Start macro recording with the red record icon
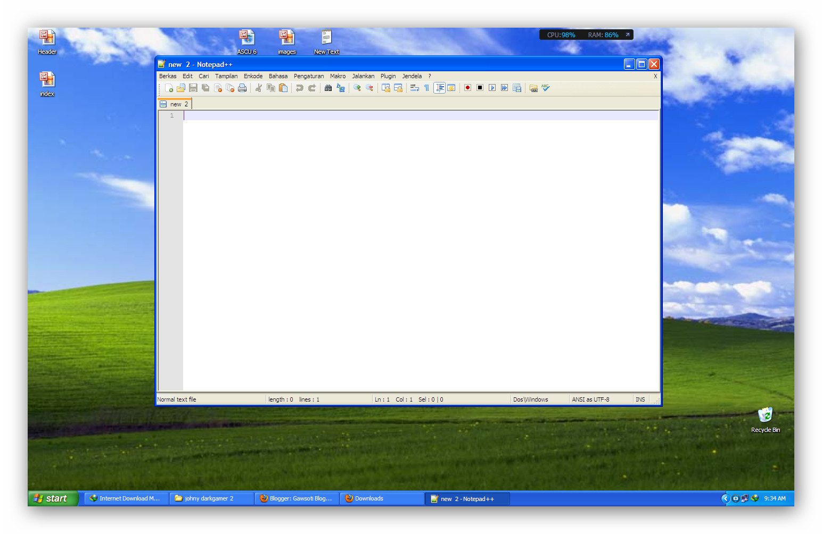 (467, 88)
